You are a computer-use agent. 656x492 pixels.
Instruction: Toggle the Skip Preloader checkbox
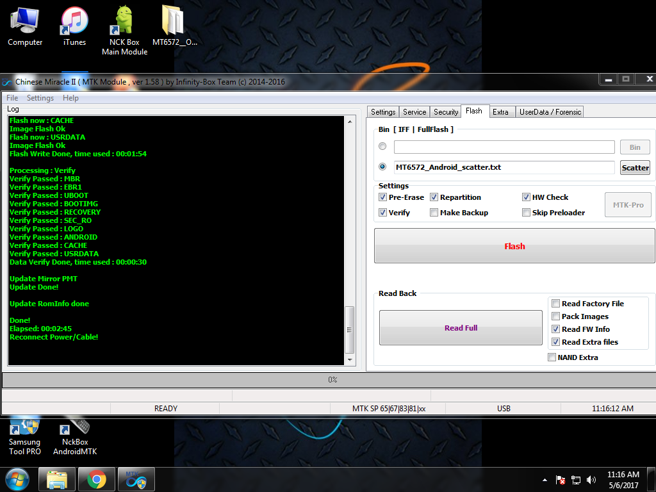click(526, 213)
